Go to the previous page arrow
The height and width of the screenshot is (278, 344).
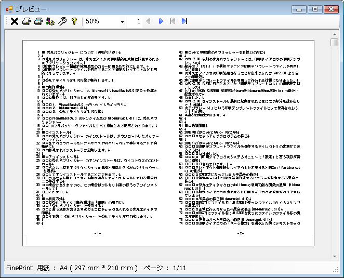[149, 21]
